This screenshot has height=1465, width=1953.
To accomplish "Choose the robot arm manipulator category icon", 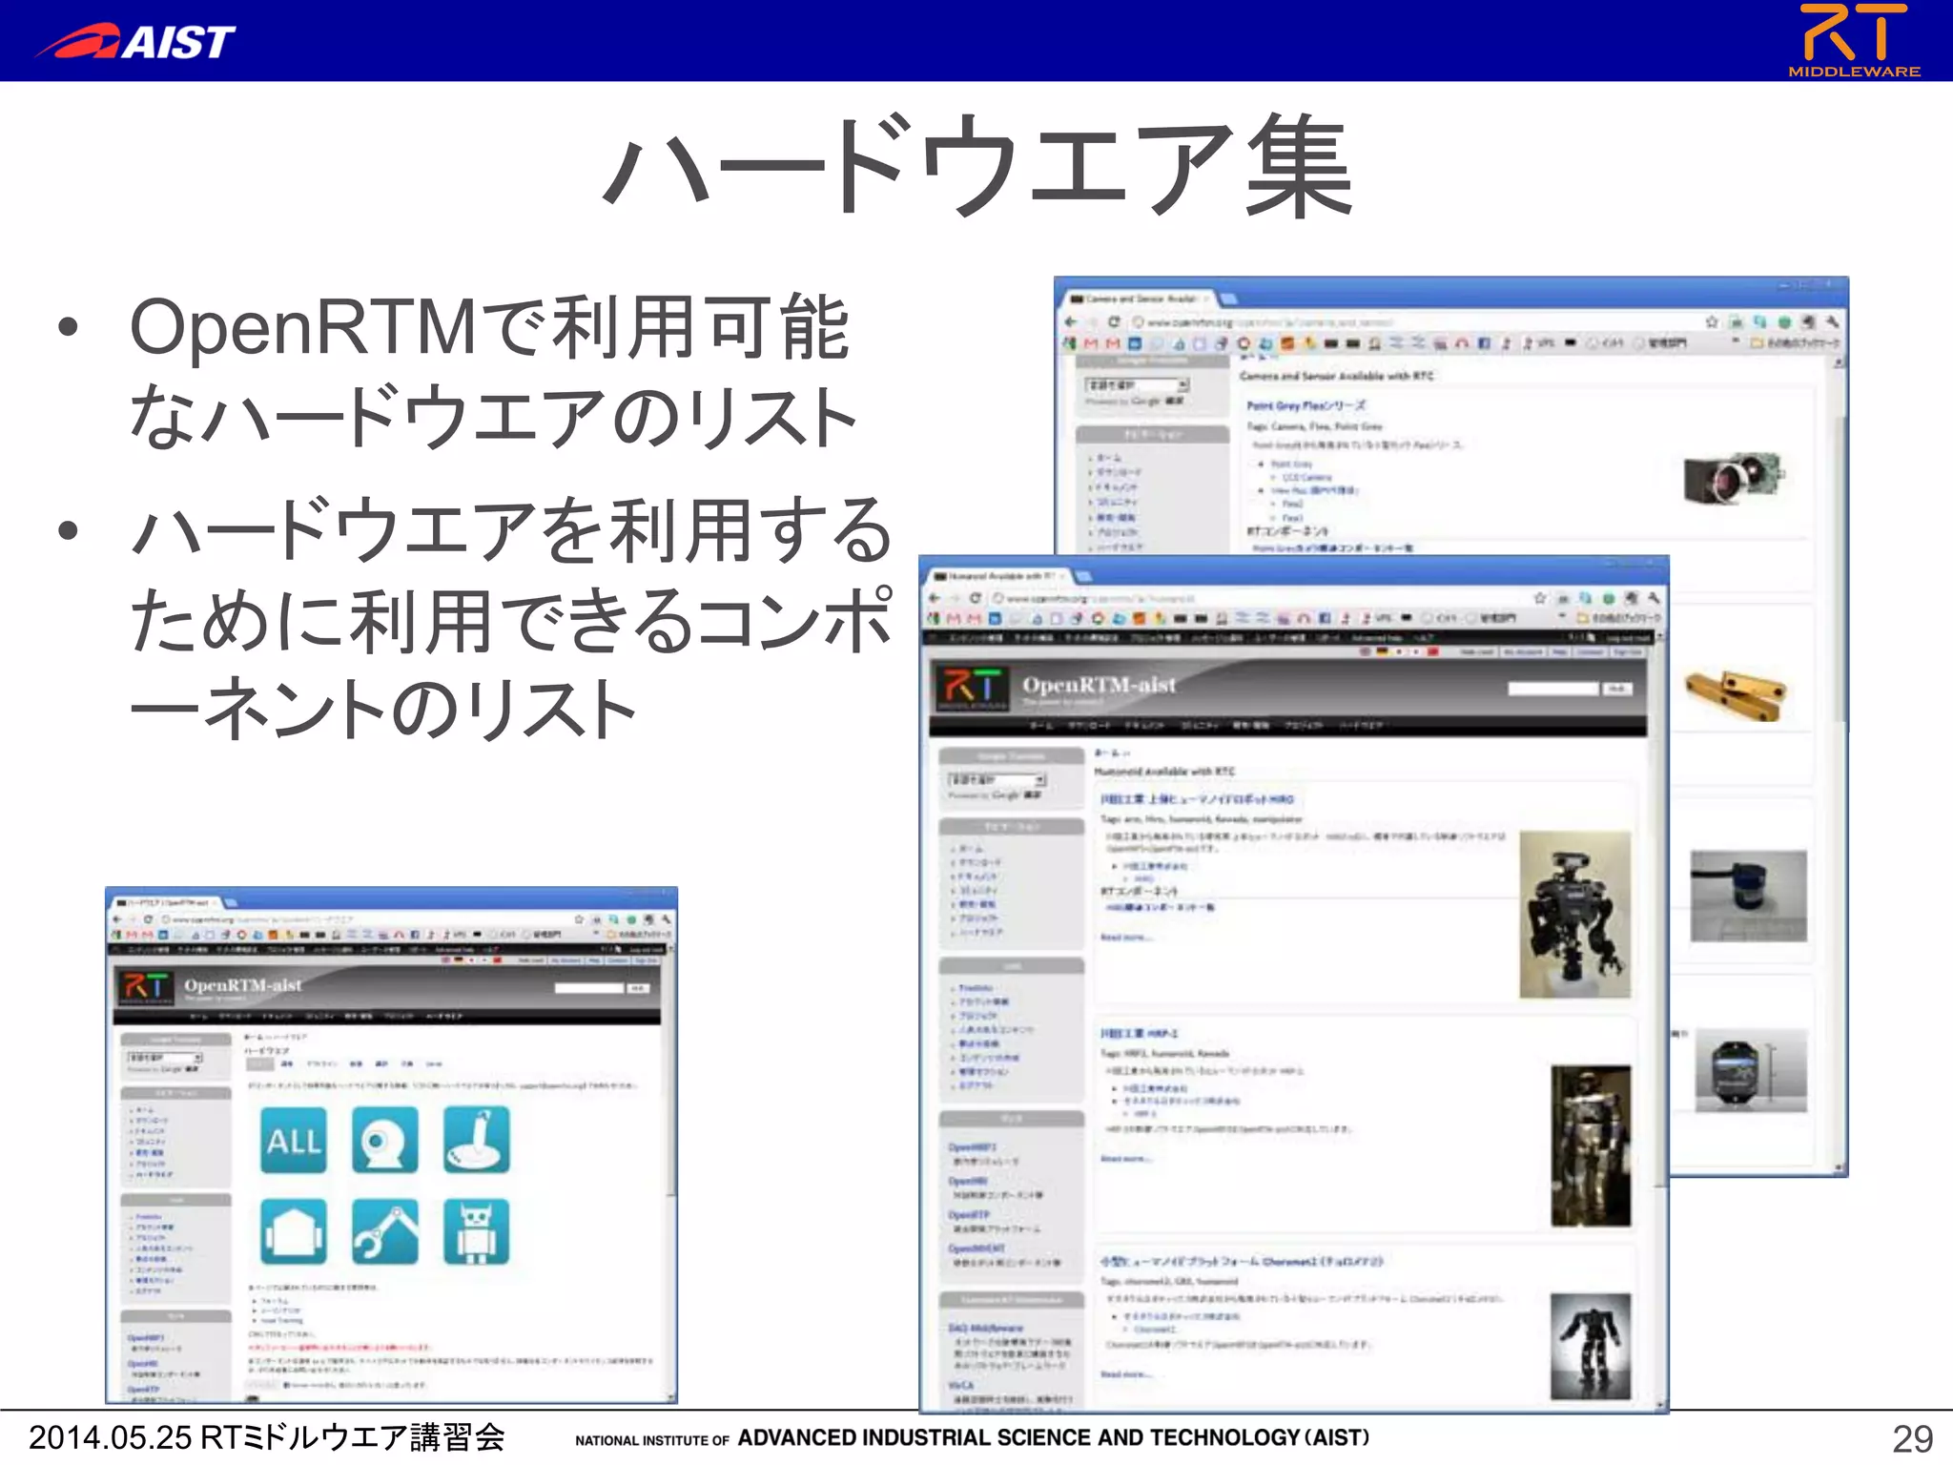I will click(385, 1231).
